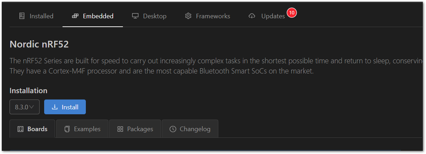Viewport: 426px width, 154px height.
Task: Click the Frameworks gear icon
Action: click(x=188, y=16)
